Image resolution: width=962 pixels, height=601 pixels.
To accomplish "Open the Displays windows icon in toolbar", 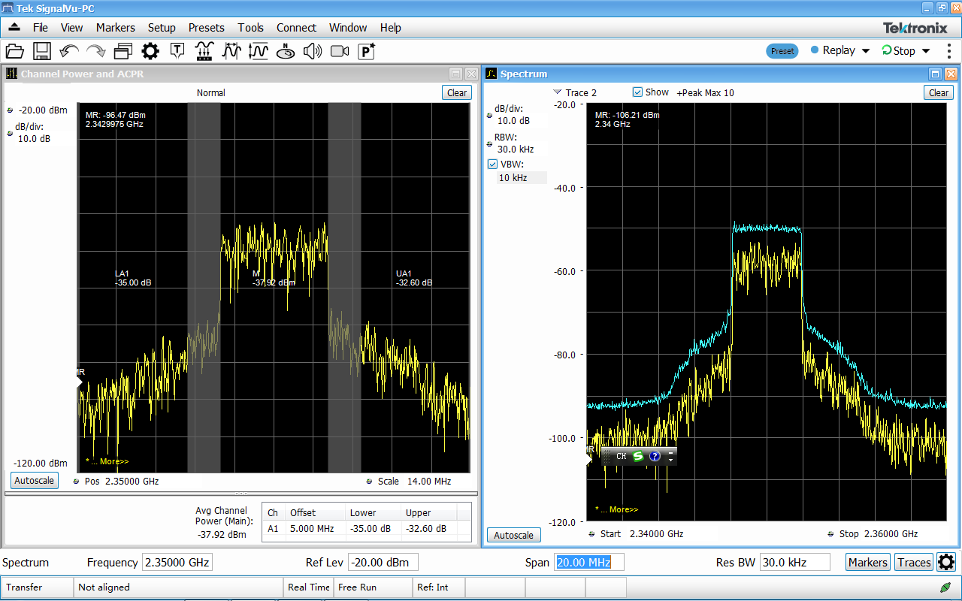I will point(123,51).
